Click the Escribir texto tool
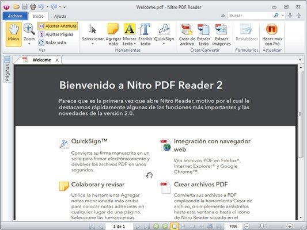This screenshot has height=230, width=307. point(145,34)
